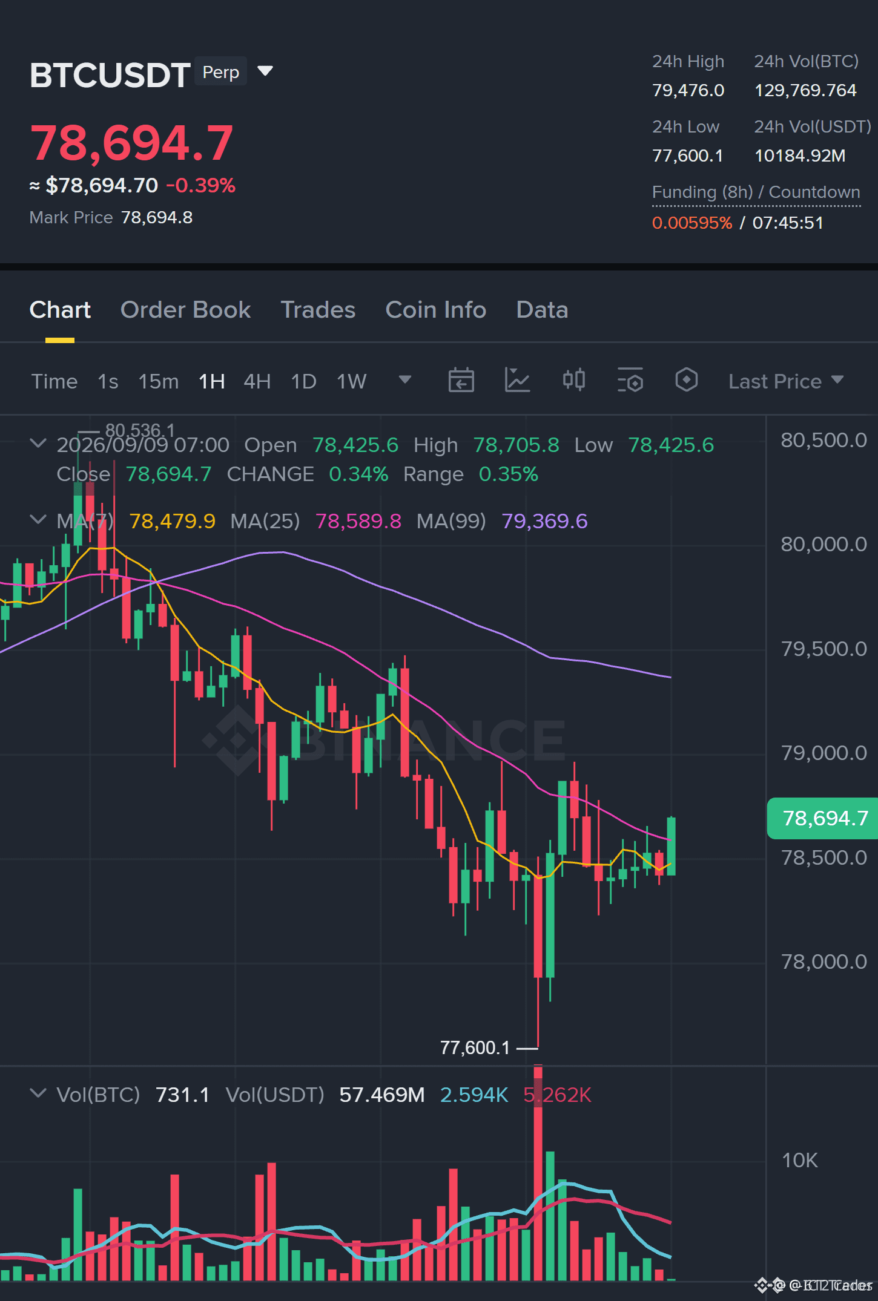The height and width of the screenshot is (1301, 878).
Task: Open the Coin Info tab
Action: (x=436, y=310)
